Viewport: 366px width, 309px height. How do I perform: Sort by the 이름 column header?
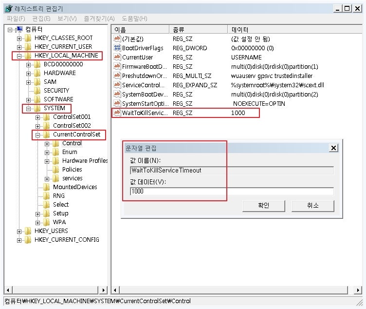(140, 29)
